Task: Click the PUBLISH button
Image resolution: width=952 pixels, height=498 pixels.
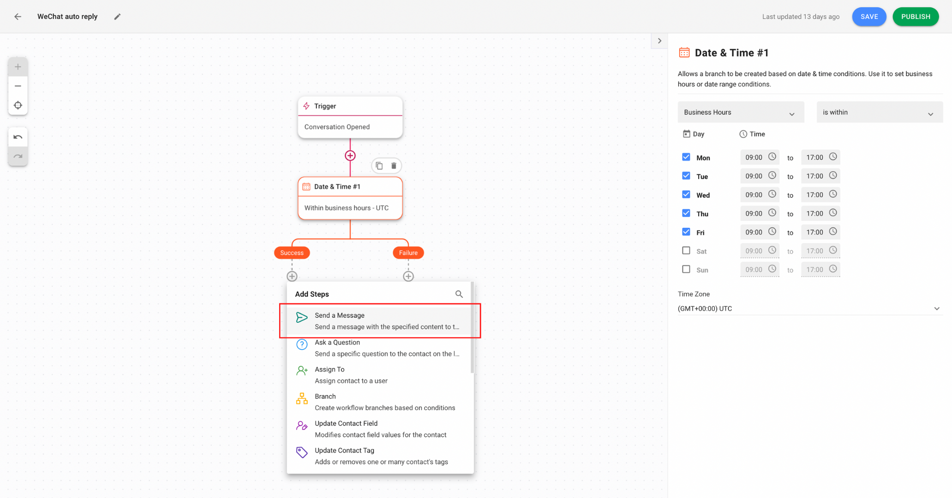Action: pyautogui.click(x=915, y=16)
